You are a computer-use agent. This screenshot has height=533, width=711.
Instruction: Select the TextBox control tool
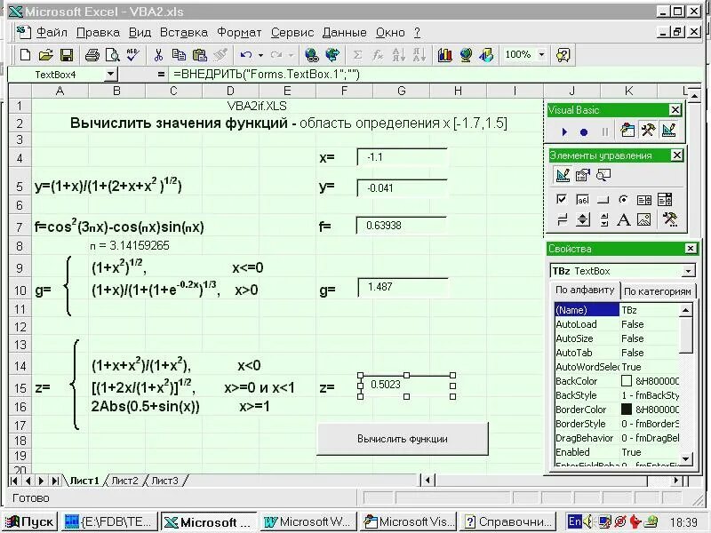(583, 199)
